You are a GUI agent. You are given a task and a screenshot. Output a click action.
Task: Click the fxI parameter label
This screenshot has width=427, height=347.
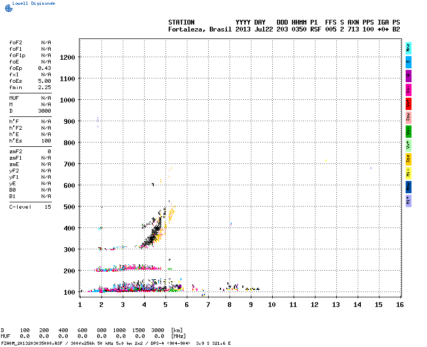click(14, 75)
